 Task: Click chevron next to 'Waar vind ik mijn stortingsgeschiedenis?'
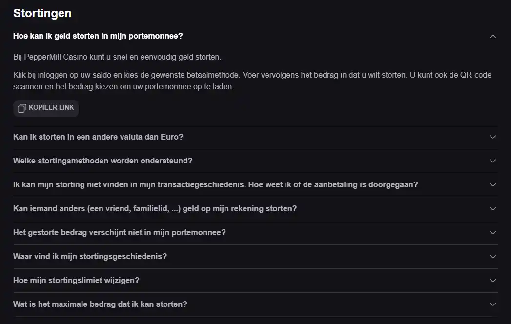493,257
